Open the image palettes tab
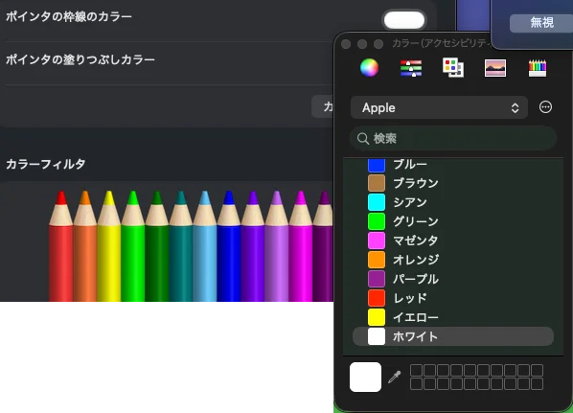The width and height of the screenshot is (573, 413). [x=495, y=68]
